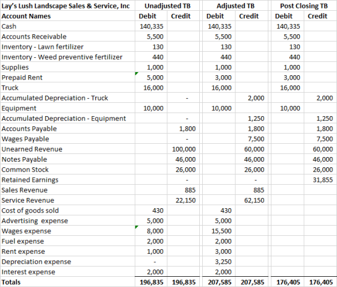Viewport: 337px width, 287px height.
Task: Select the 'Accounts Receivable' row label
Action: click(67, 37)
